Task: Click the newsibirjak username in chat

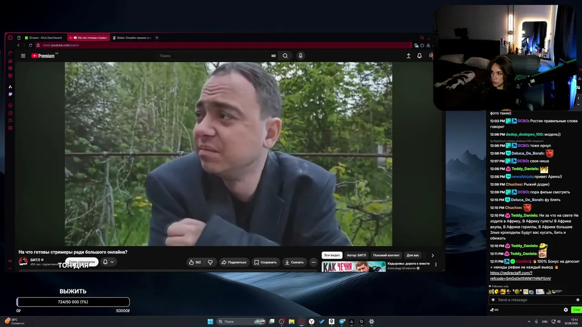Action: 522,177
